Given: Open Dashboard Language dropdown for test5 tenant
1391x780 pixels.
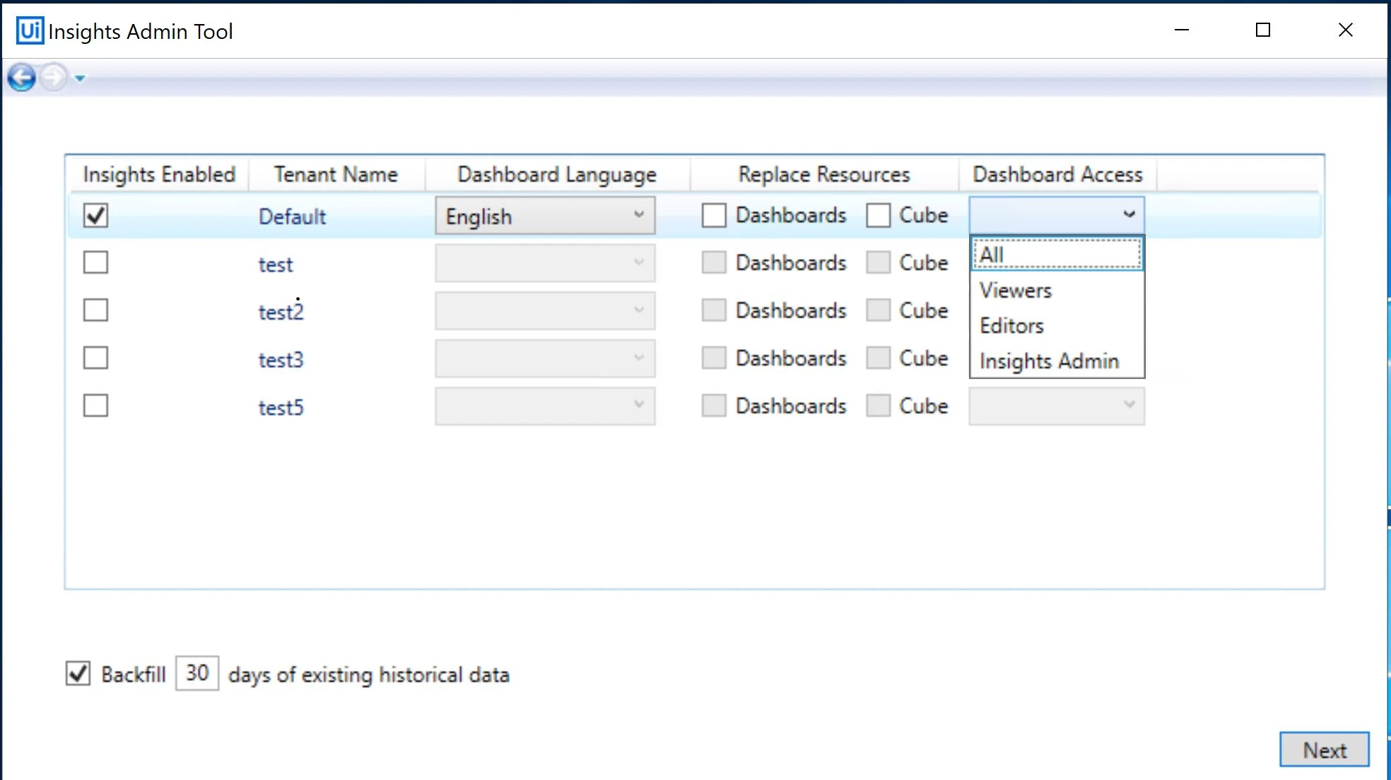Looking at the screenshot, I should (545, 406).
